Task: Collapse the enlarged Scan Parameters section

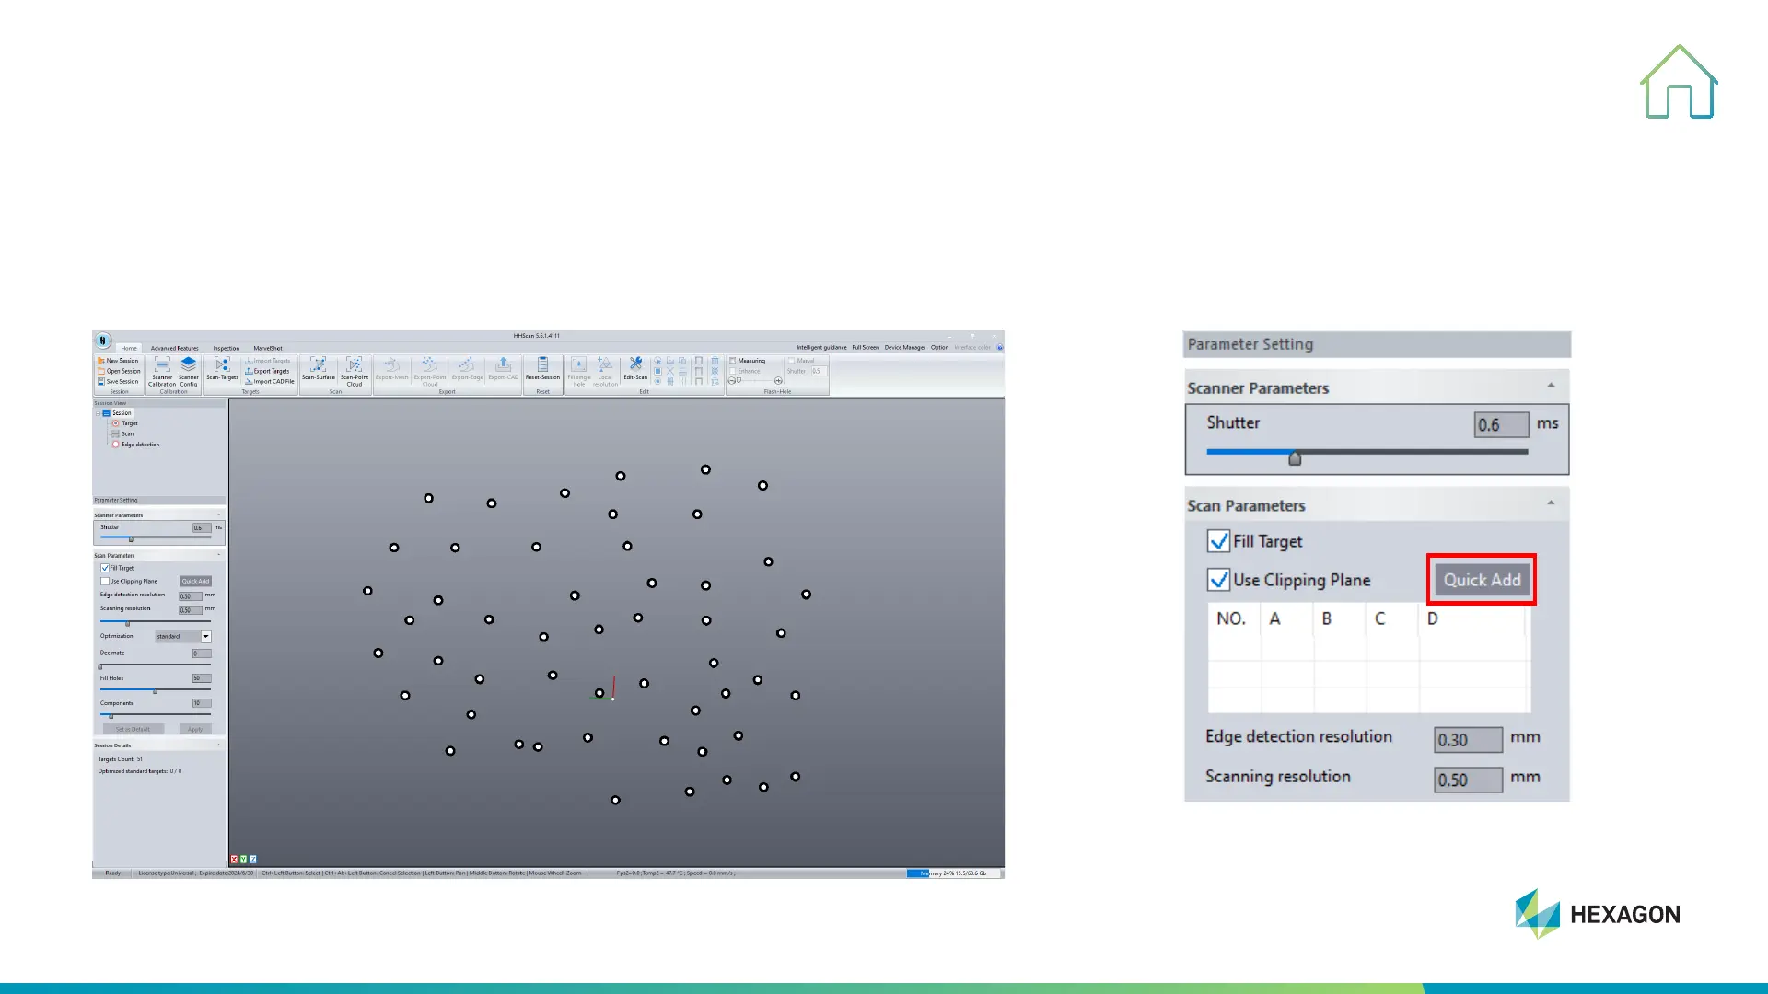Action: [1551, 503]
